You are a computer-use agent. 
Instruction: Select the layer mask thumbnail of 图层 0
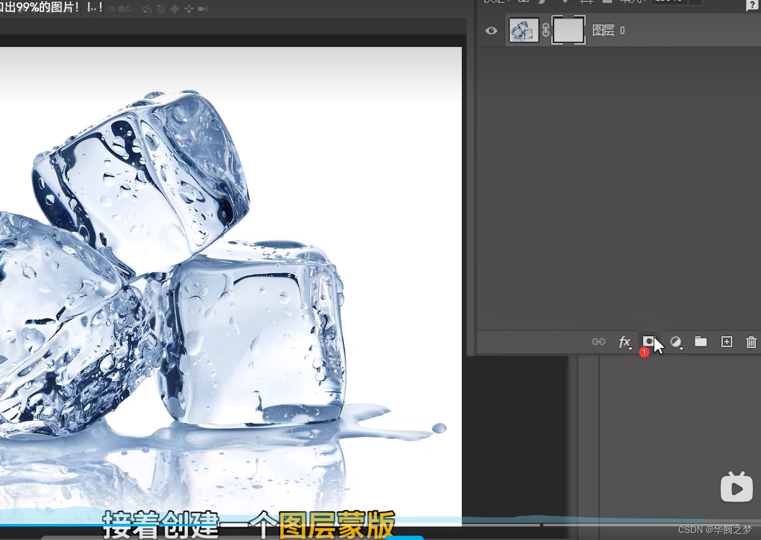point(568,30)
